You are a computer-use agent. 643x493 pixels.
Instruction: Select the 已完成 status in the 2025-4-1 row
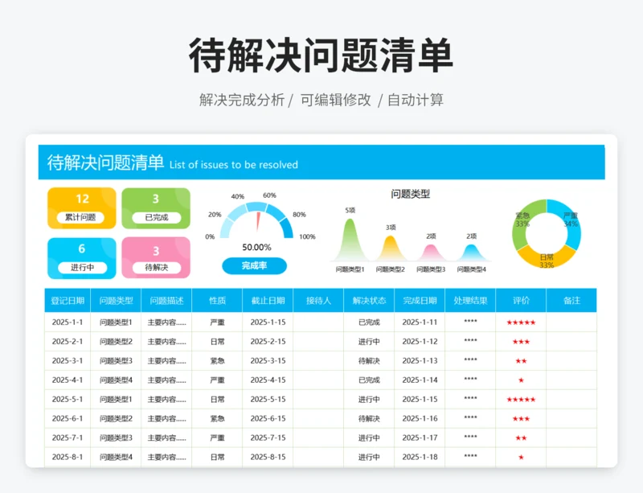click(369, 380)
